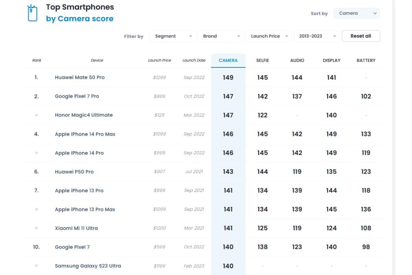Open the Samsung Galaxy S23 Ultra entry

(88, 266)
